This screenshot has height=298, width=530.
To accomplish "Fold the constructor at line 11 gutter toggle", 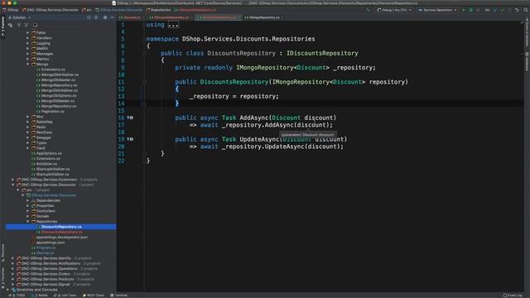I will click(144, 82).
